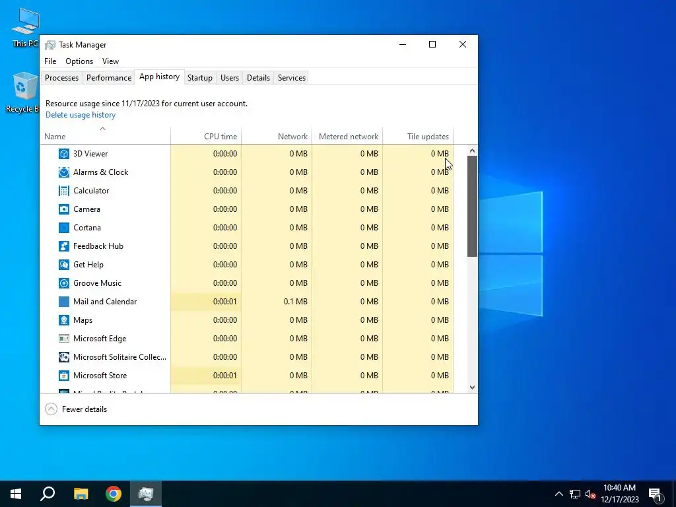
Task: Select the Calculator row name
Action: click(x=91, y=191)
